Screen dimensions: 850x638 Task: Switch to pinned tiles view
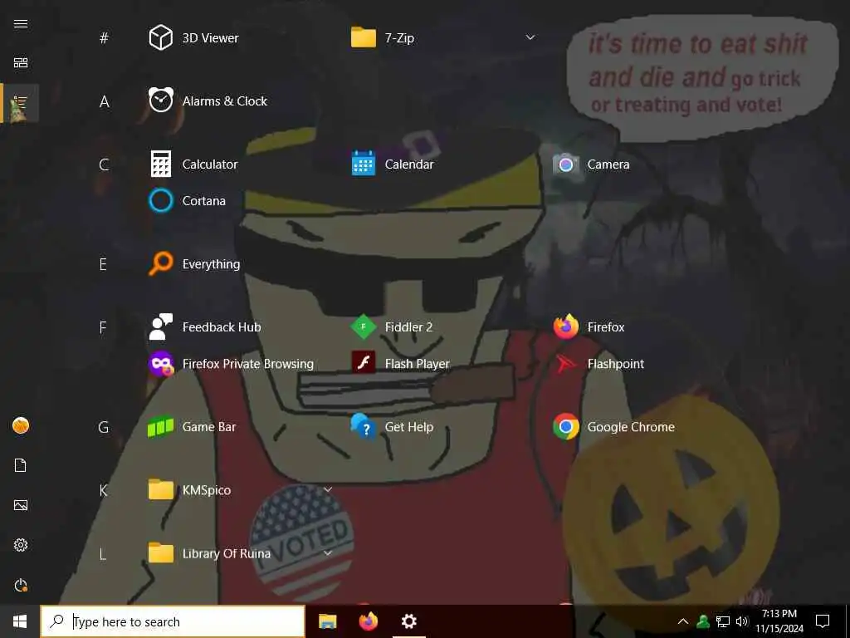[21, 62]
